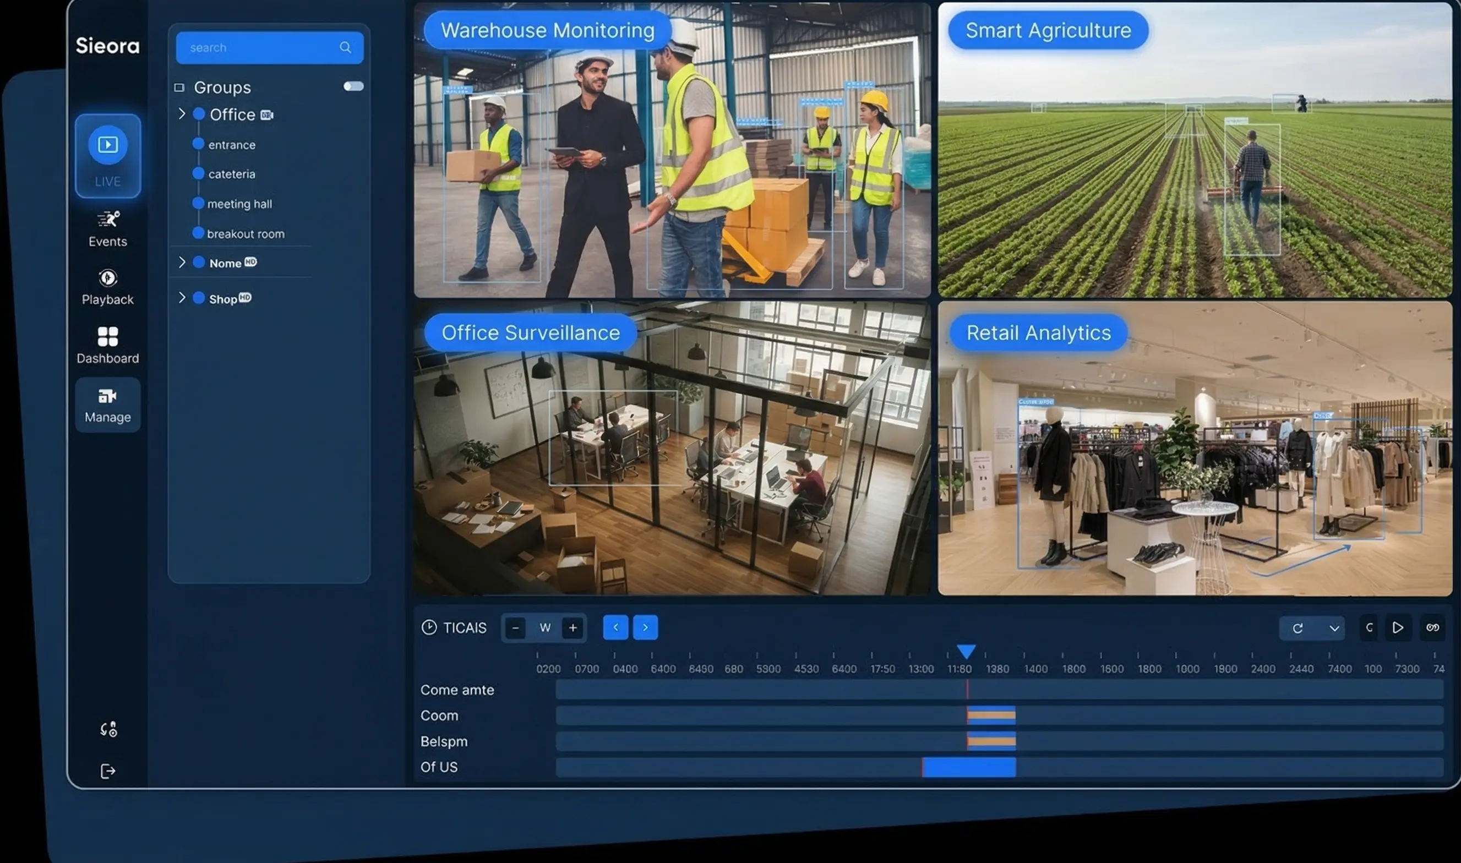This screenshot has width=1461, height=863.
Task: Click the next arrow in TICAIS controls
Action: click(x=646, y=627)
